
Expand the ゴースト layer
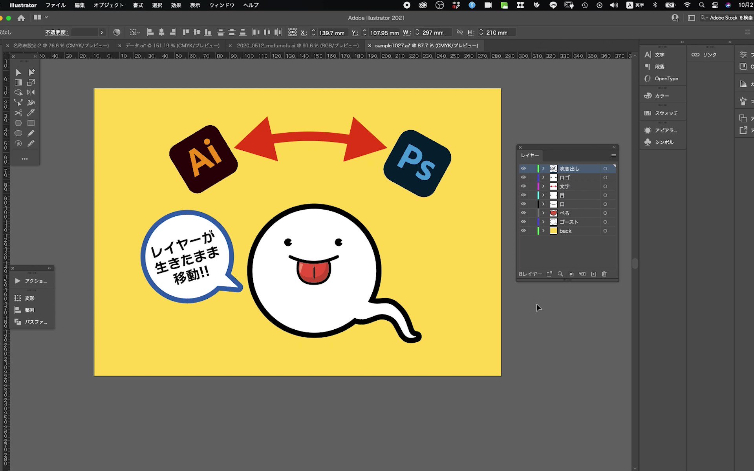[x=544, y=222]
